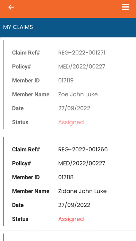The width and height of the screenshot is (136, 241).
Task: Tap Assigned status of Zidane's claim
Action: point(71,219)
